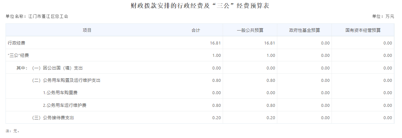This screenshot has height=138, width=402.
Task: Click the 项目 column header
Action: (x=87, y=30)
